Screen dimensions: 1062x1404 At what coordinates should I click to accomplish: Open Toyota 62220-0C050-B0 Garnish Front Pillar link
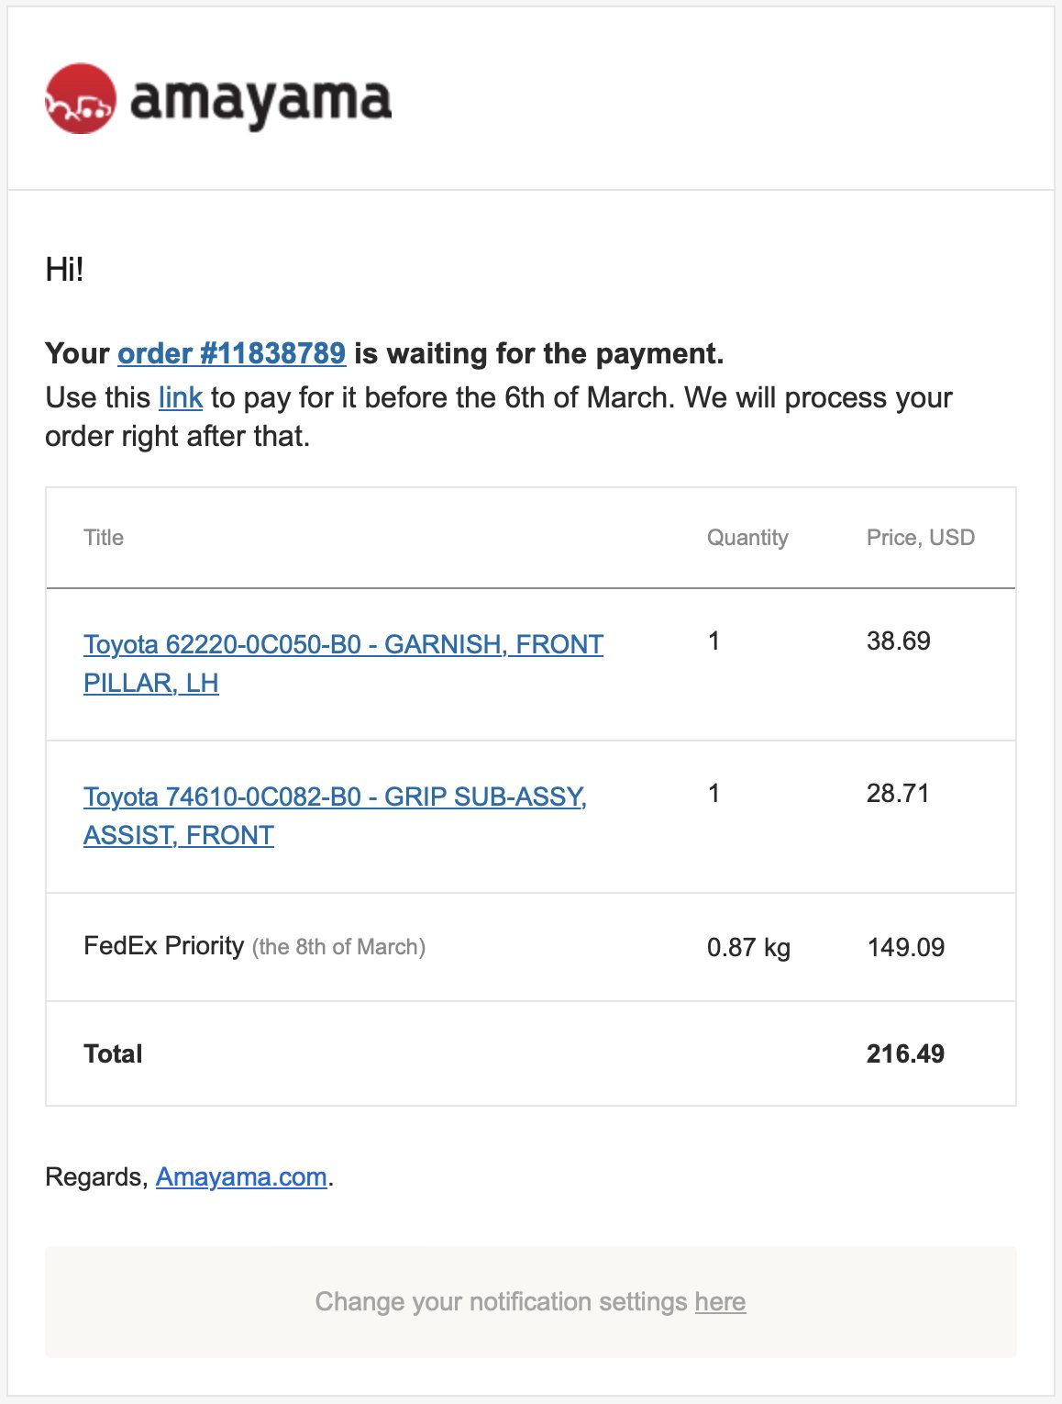tap(343, 663)
